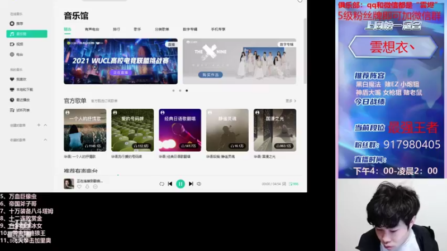Click 正在直播 button on WUCL banner
Image resolution: width=447 pixels, height=251 pixels.
click(121, 73)
